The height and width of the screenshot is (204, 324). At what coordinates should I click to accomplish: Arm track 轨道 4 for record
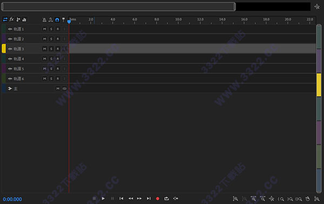(x=58, y=59)
